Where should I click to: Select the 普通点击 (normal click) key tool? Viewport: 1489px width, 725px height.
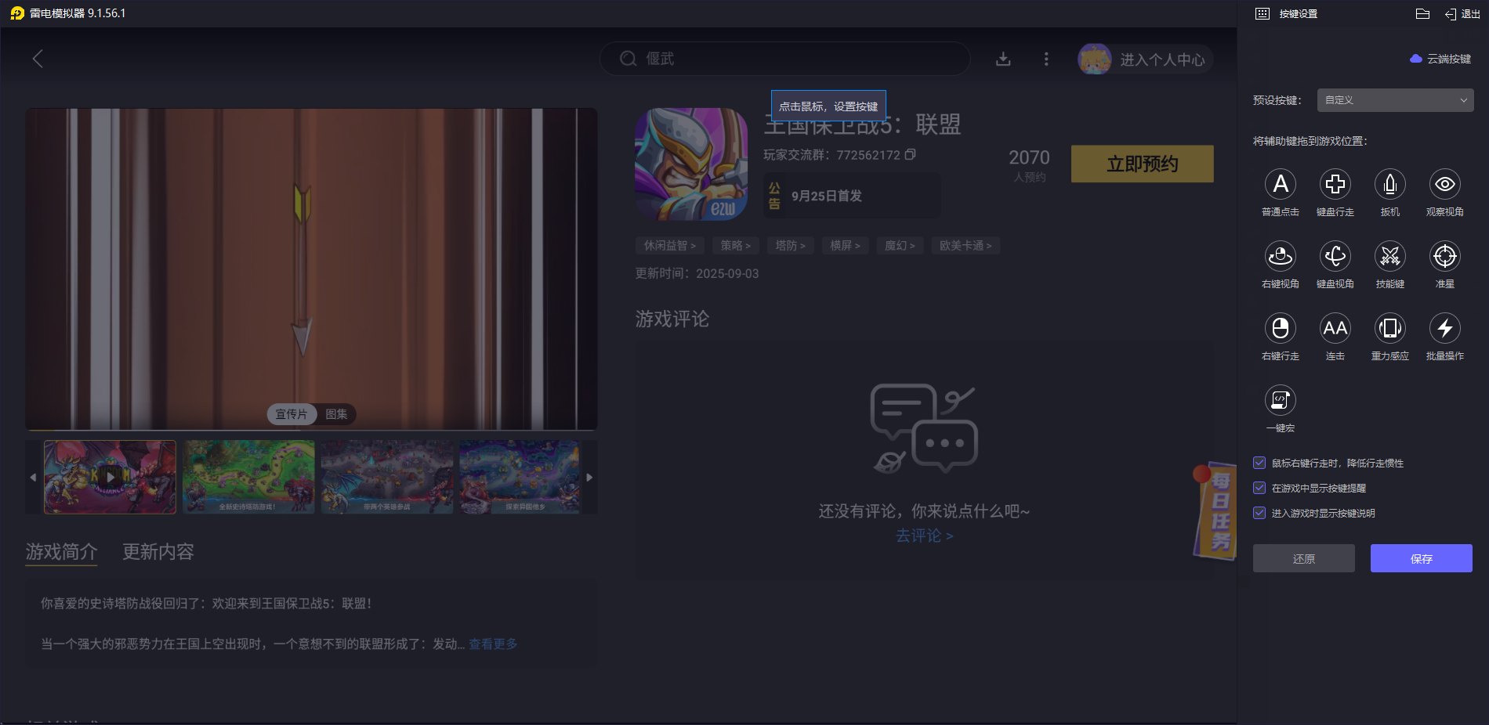(x=1281, y=185)
